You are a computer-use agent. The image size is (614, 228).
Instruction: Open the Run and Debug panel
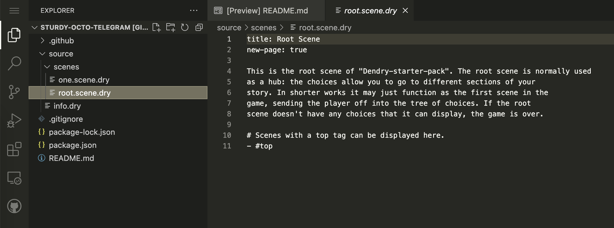pos(14,120)
